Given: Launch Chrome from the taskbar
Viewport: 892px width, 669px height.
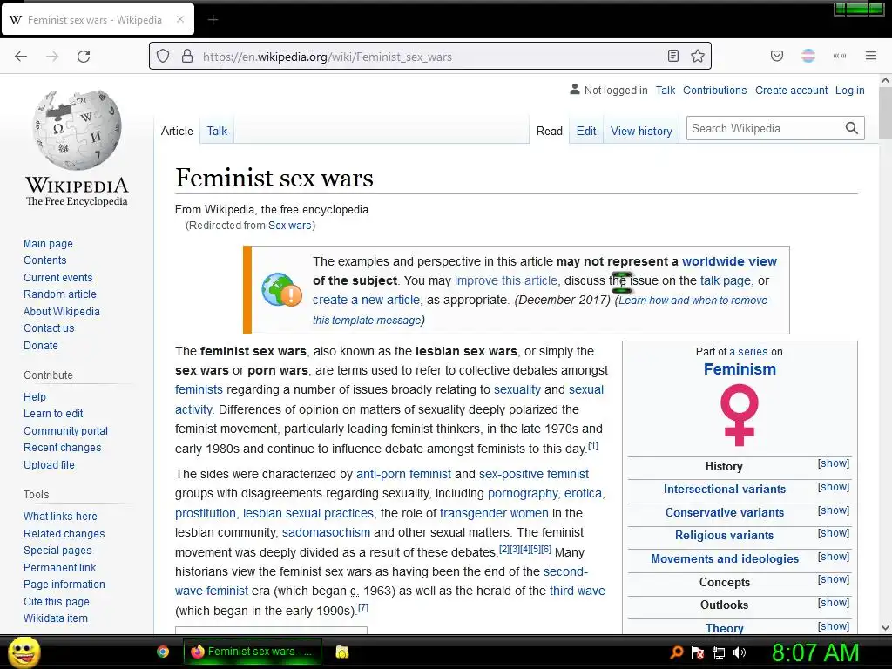Looking at the screenshot, I should click(x=163, y=652).
